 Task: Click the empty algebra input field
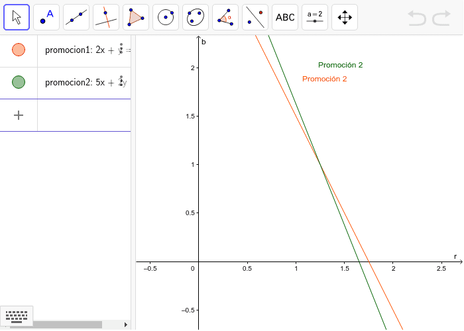84,115
